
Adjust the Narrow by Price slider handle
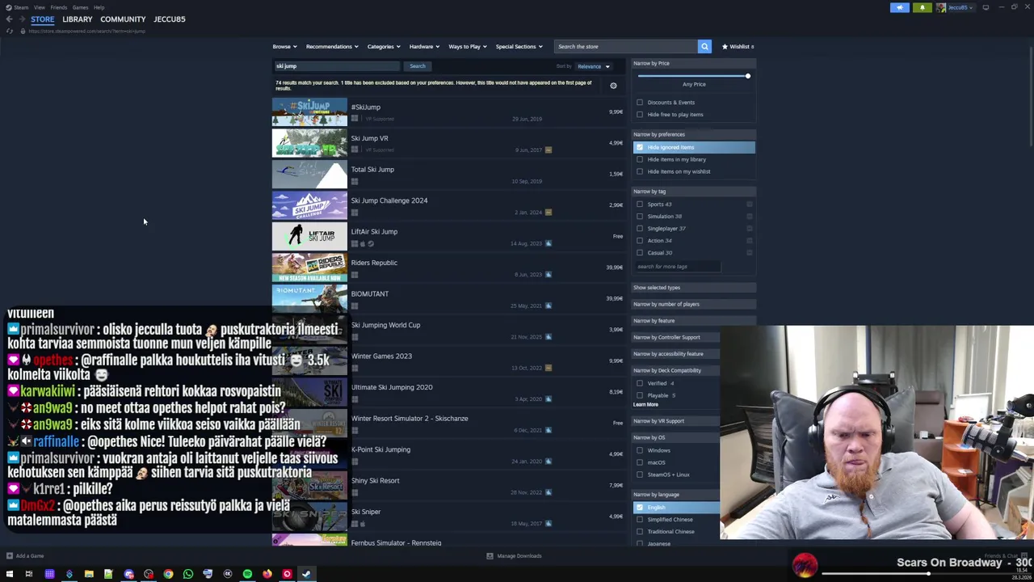coord(747,76)
